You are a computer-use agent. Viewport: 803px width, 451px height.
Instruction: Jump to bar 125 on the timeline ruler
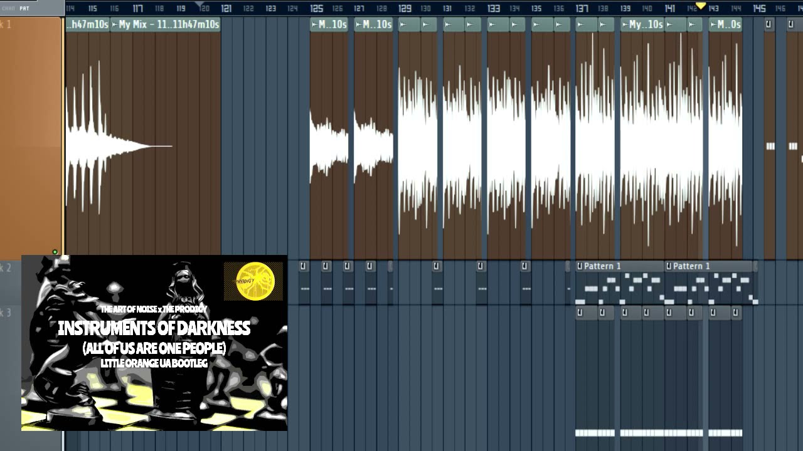[316, 8]
